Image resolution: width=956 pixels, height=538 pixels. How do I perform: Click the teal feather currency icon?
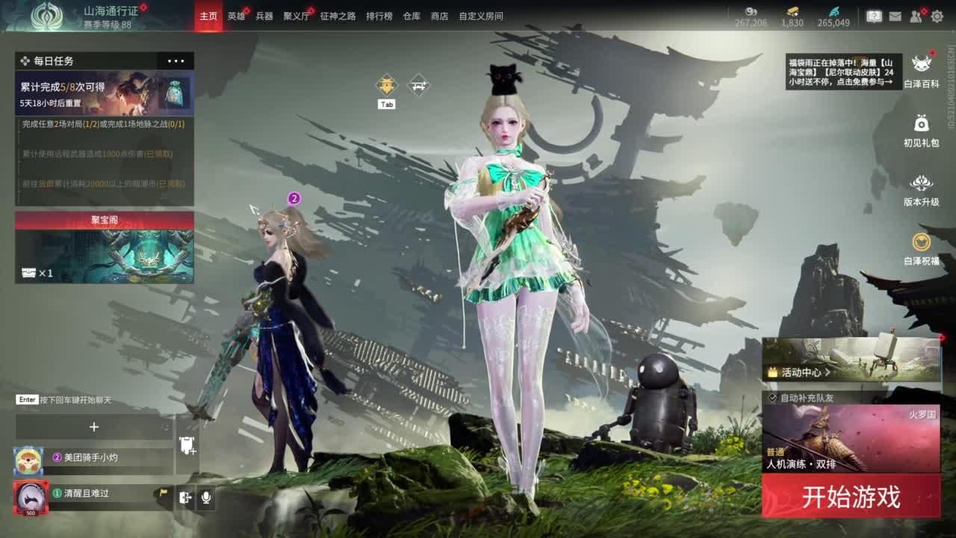pos(834,10)
